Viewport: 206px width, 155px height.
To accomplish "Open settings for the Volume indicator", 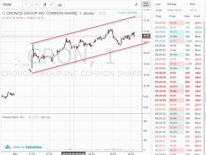I will coord(33,117).
